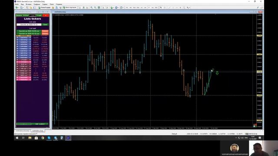Open the periodicity clock dropdown

click(117, 8)
